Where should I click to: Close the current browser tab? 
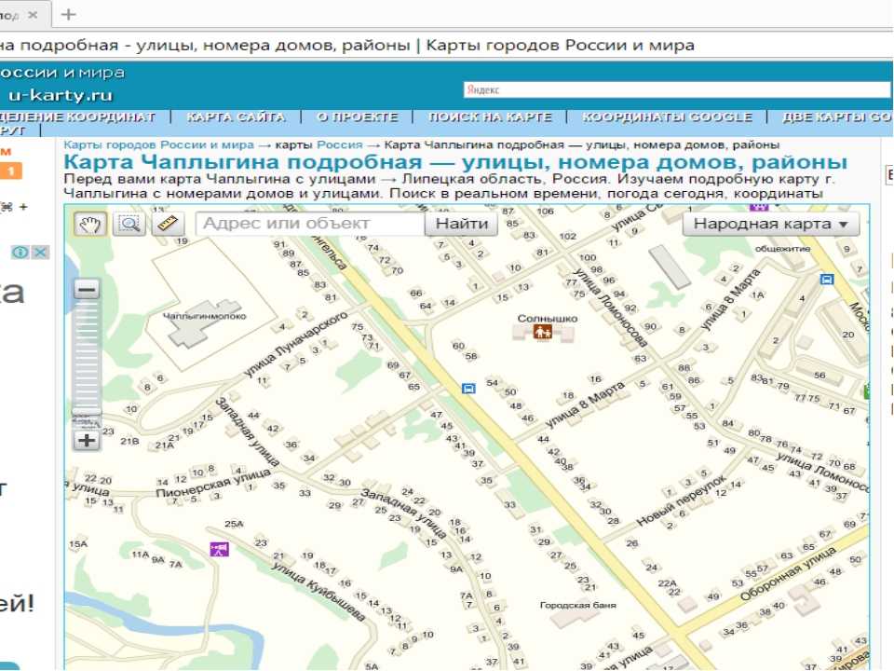(x=33, y=15)
